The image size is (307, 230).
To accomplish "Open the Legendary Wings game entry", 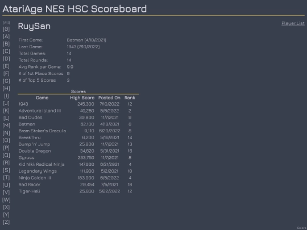I will pyautogui.click(x=38, y=171).
